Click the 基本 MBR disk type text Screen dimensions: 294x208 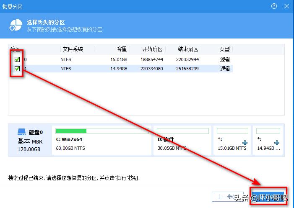click(30, 141)
